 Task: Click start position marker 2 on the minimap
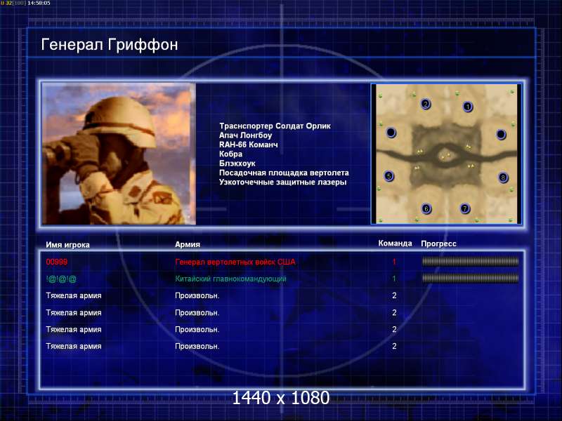click(x=426, y=104)
